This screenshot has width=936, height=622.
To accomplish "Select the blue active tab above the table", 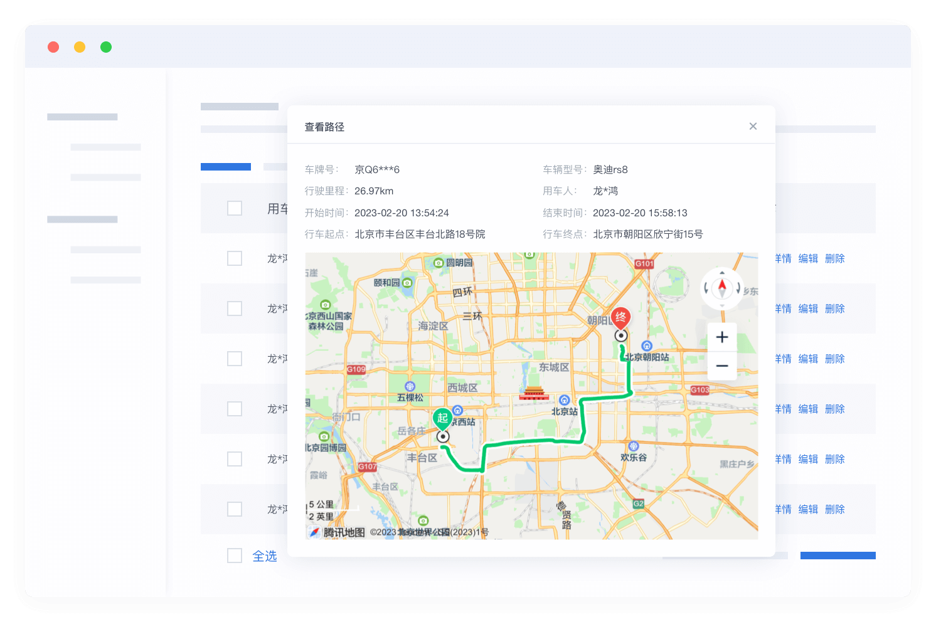I will coord(226,167).
